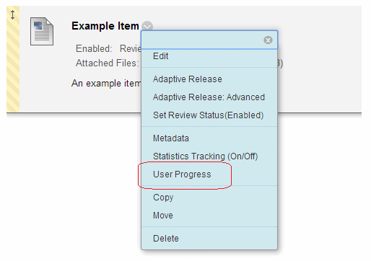The image size is (371, 261).
Task: Toggle Statistics Tracking (On/Off)
Action: pos(206,156)
